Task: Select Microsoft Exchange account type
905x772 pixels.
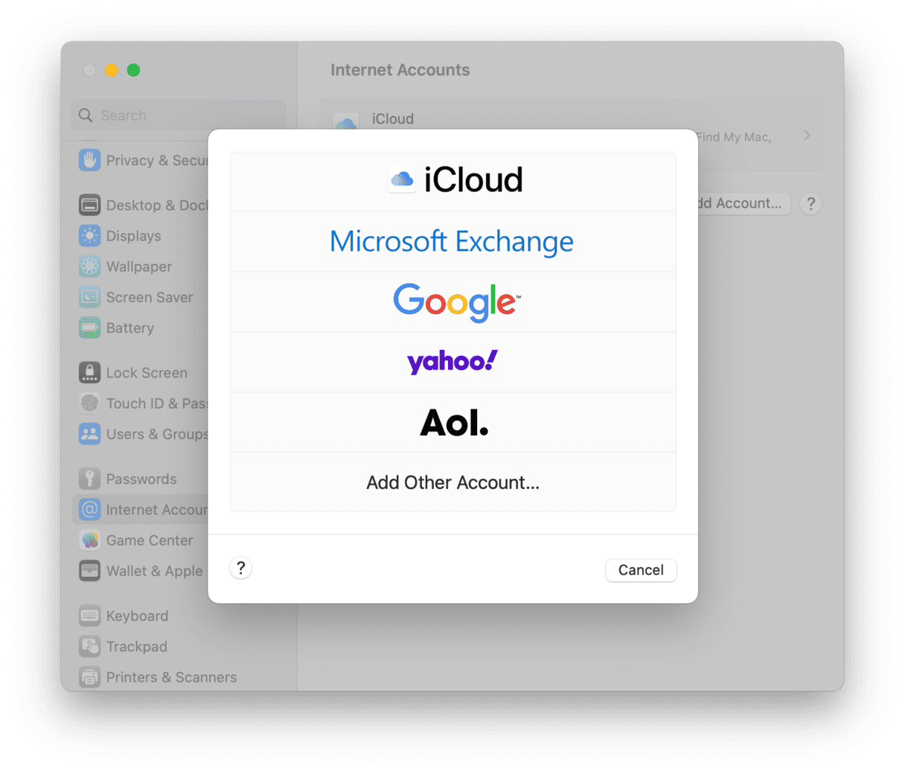Action: pyautogui.click(x=452, y=242)
